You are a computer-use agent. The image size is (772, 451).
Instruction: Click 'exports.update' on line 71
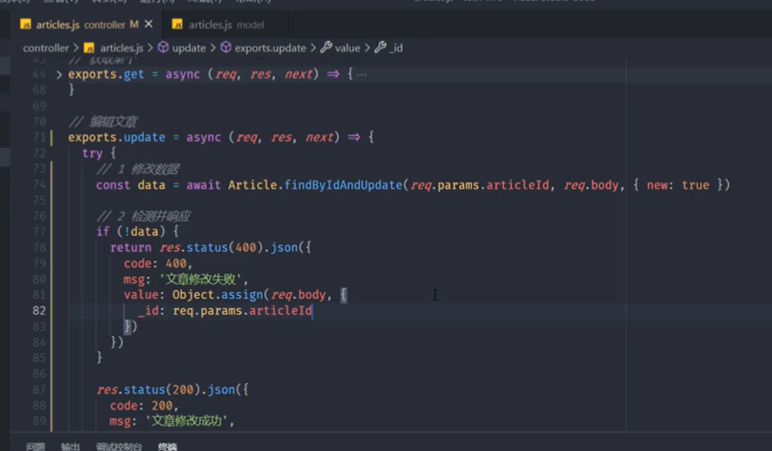pos(116,138)
